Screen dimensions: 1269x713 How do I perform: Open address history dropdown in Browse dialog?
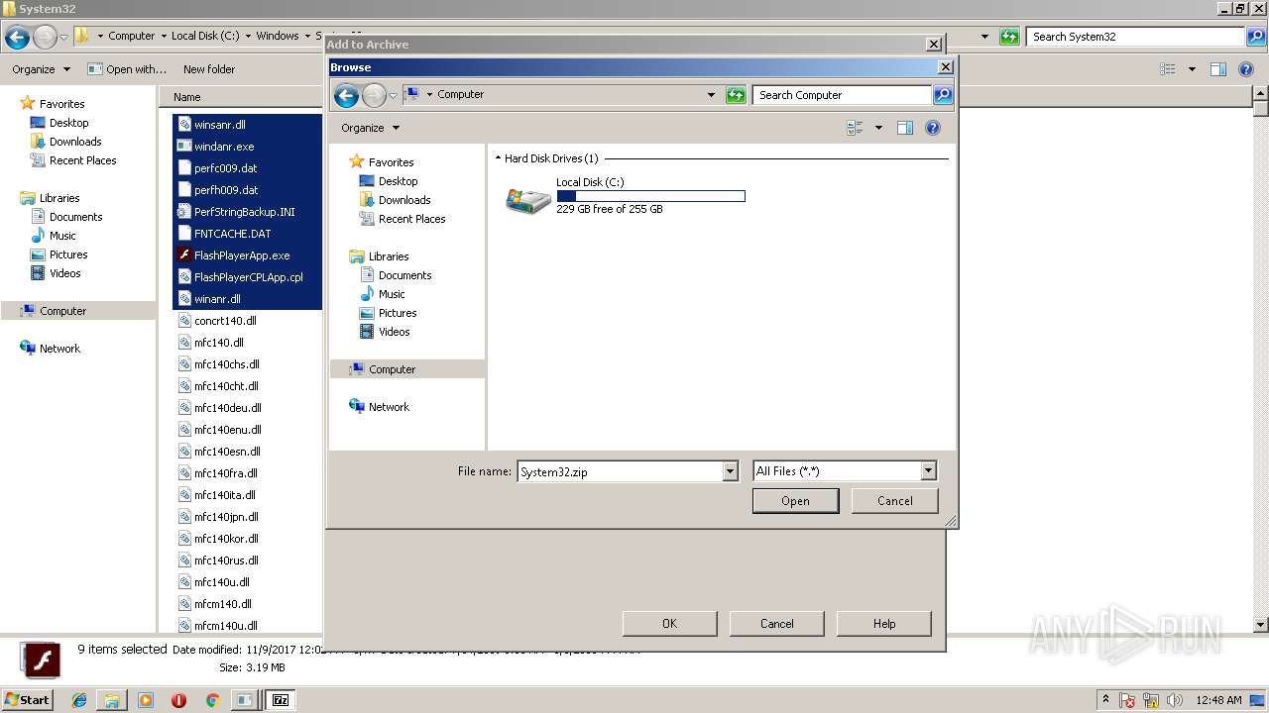711,95
